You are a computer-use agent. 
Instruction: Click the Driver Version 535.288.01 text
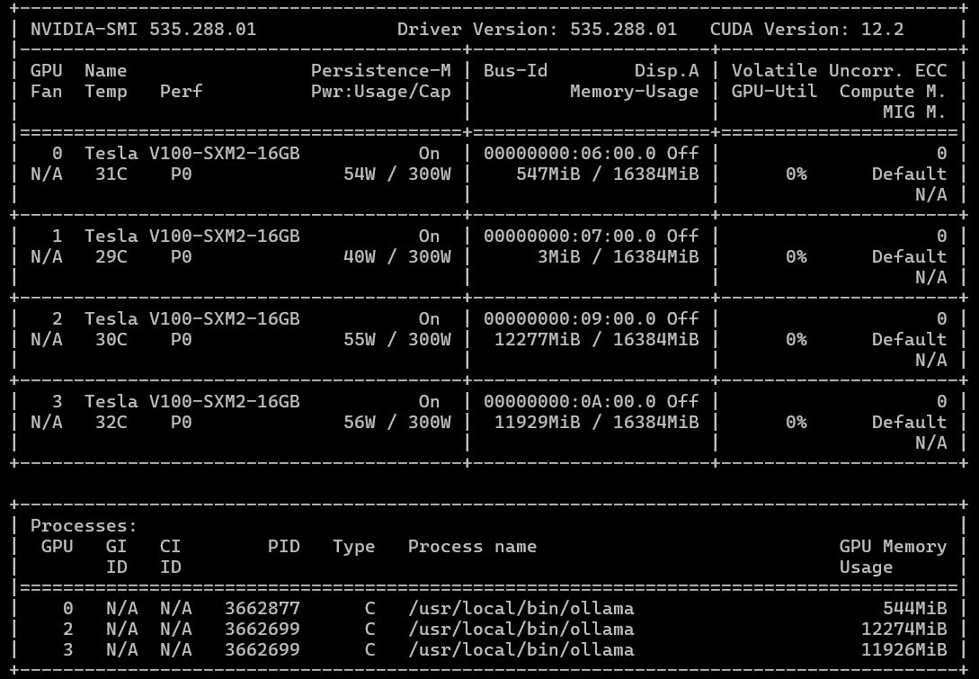pos(537,29)
